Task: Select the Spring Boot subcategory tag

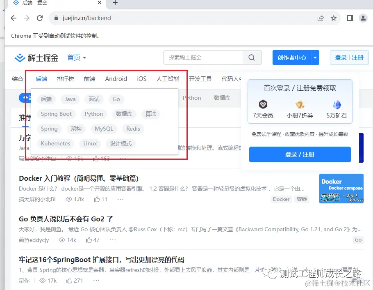Action: click(56, 114)
